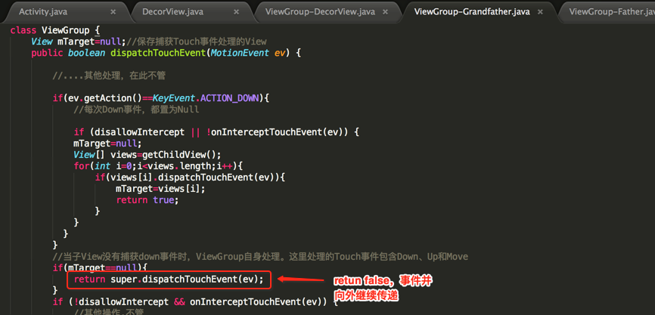Click the return true statement

pyautogui.click(x=147, y=200)
